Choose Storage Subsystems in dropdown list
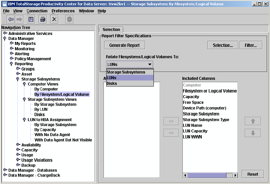This screenshot has width=270, height=184. pos(130,72)
